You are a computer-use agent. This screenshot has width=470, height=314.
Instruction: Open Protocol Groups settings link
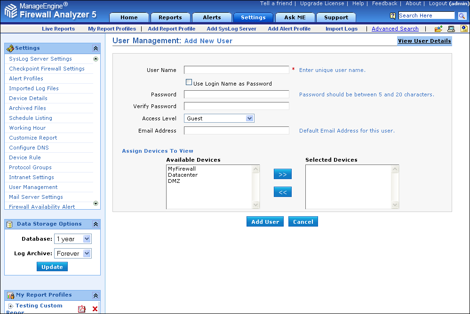[x=30, y=167]
